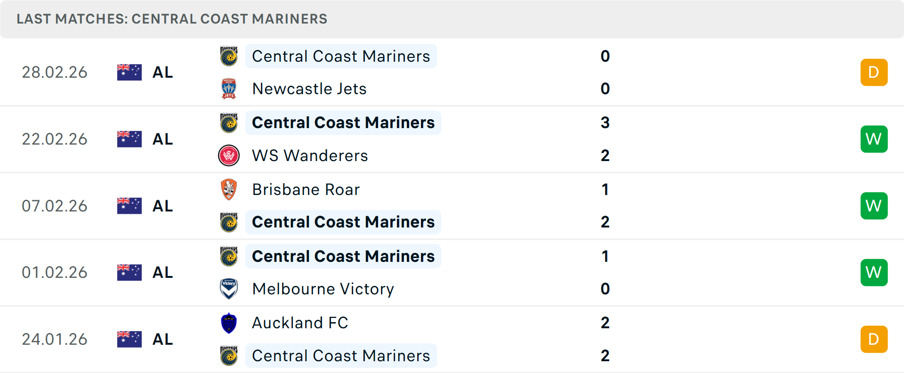This screenshot has height=373, width=904.
Task: Open the Newcastle Jets team page
Action: 309,89
